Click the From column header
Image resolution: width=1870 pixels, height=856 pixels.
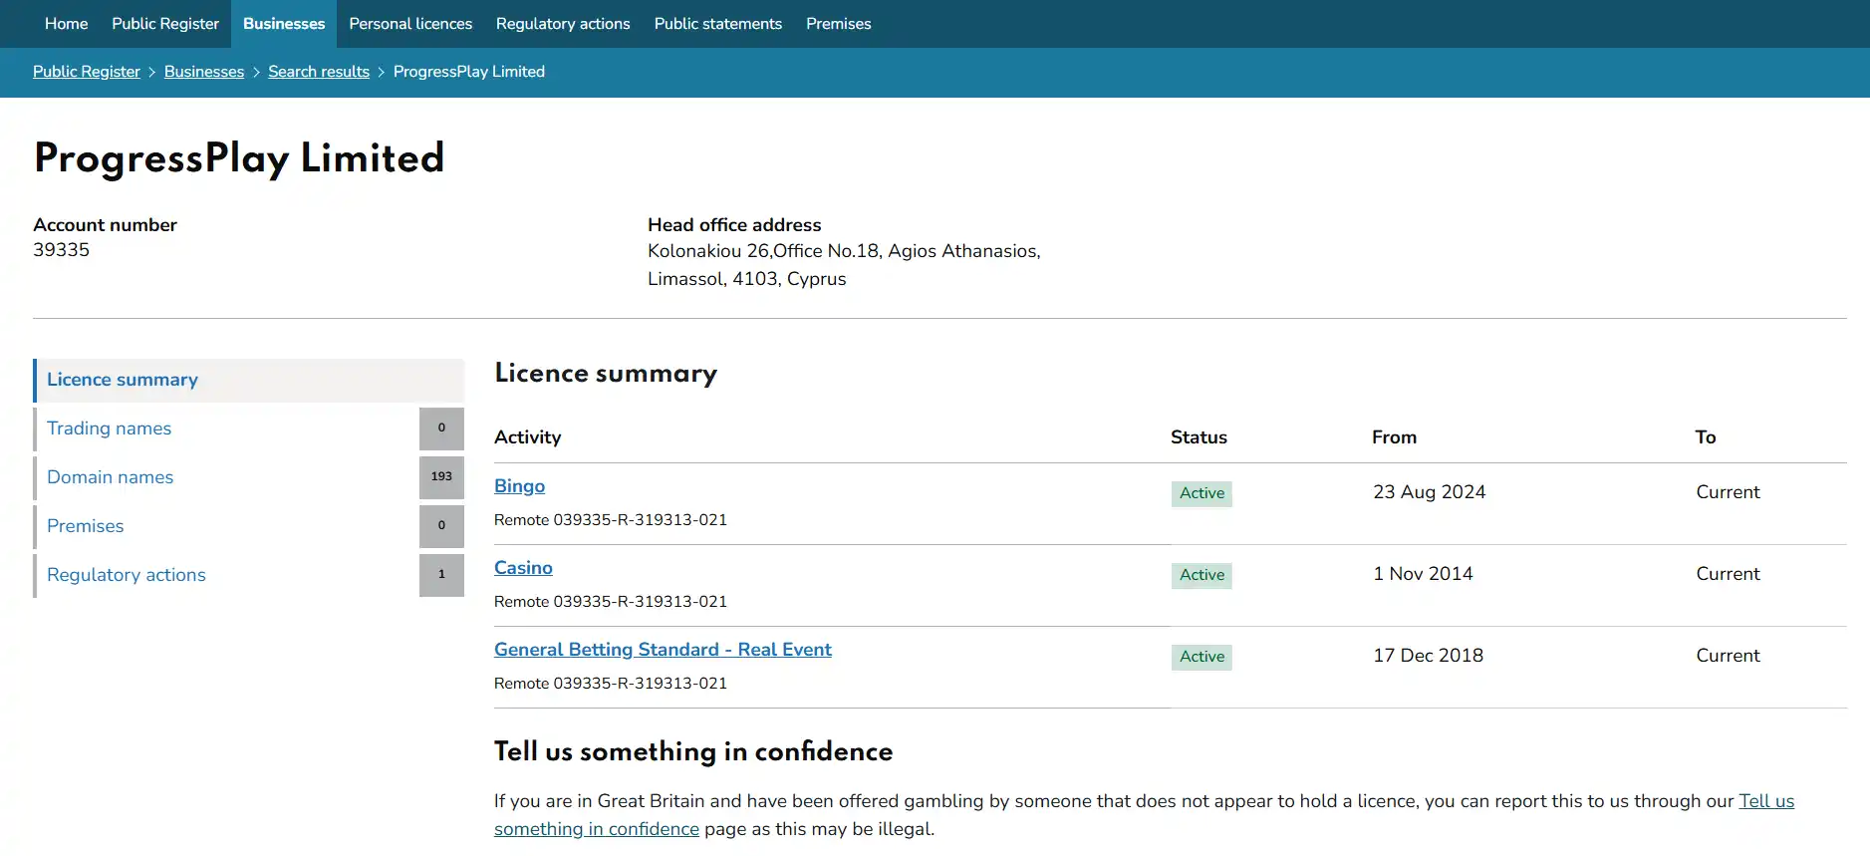1394,437
